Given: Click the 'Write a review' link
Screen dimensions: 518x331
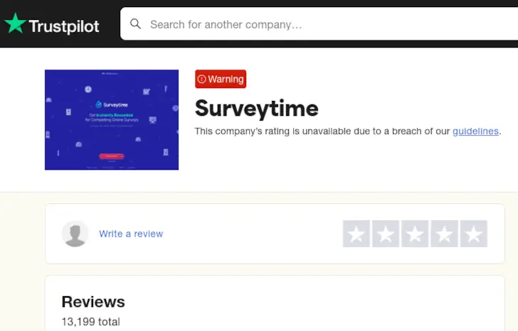Looking at the screenshot, I should click(x=131, y=234).
